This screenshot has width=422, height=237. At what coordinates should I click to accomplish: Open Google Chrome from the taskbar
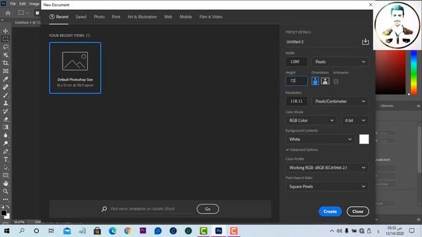click(x=128, y=231)
